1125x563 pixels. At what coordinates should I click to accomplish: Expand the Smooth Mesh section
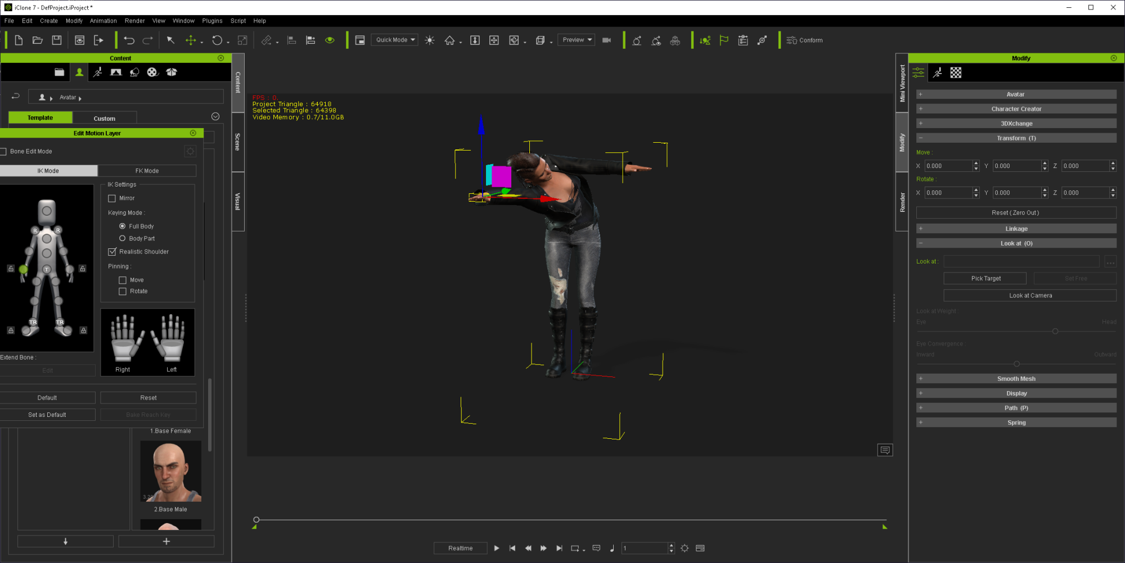pos(1016,379)
